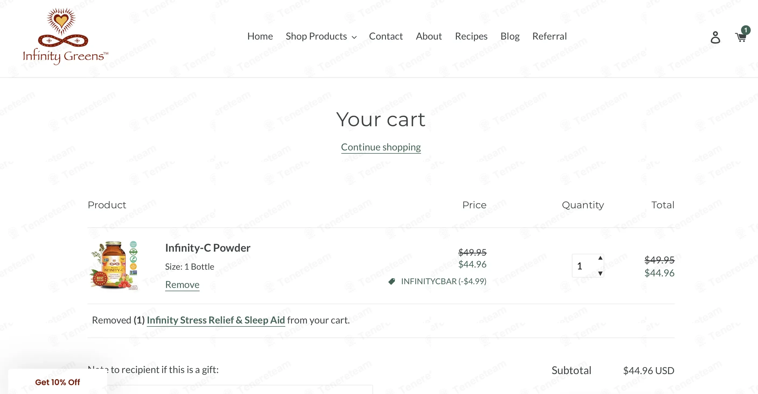Go to the Home page
Screen dimensions: 758x394
260,36
